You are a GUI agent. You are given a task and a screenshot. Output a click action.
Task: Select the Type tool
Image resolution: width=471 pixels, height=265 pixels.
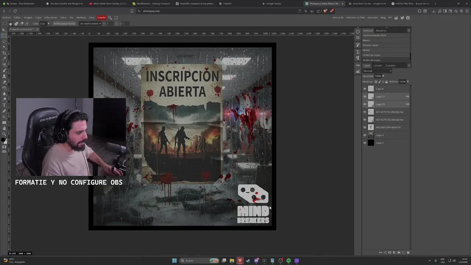(x=4, y=105)
